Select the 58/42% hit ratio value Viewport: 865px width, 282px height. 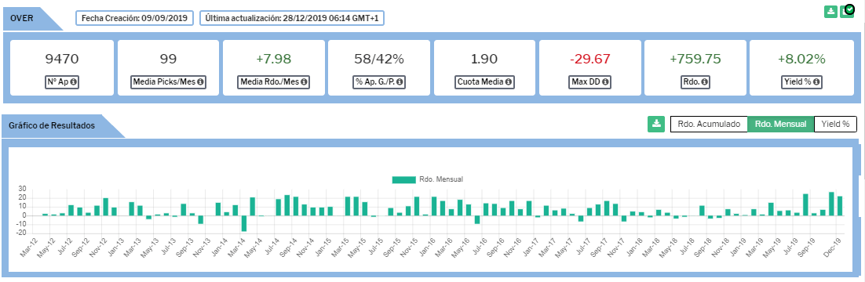point(379,59)
